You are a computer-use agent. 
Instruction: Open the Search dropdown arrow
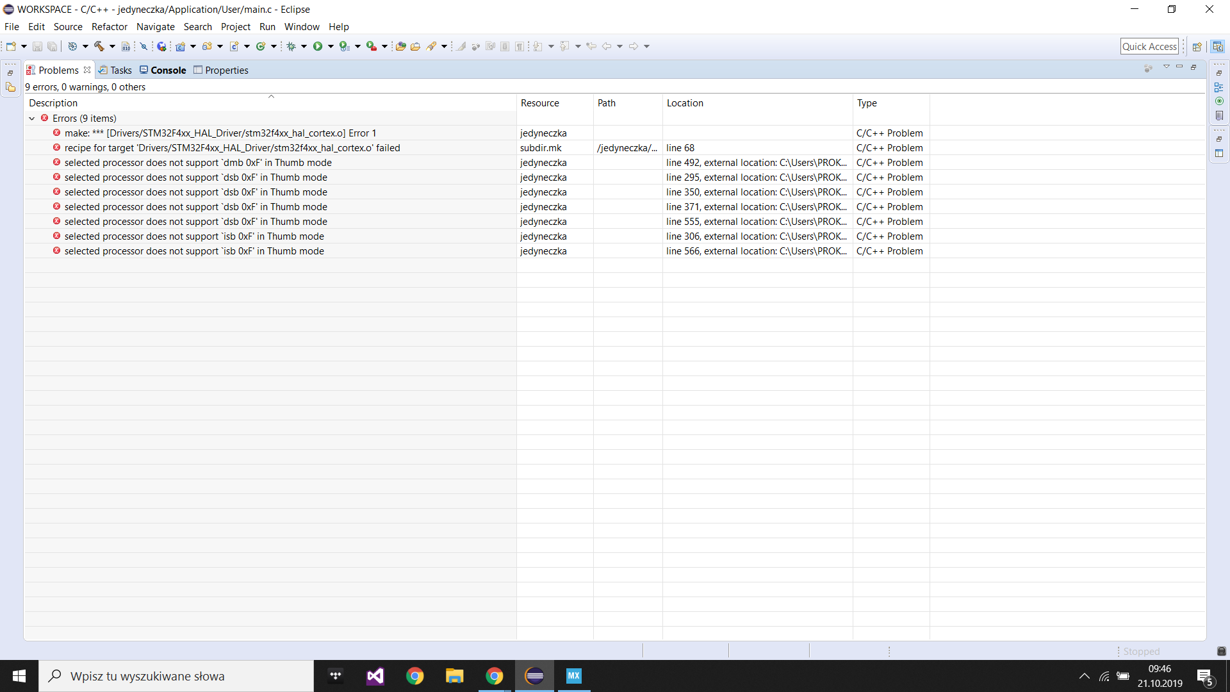(x=444, y=46)
